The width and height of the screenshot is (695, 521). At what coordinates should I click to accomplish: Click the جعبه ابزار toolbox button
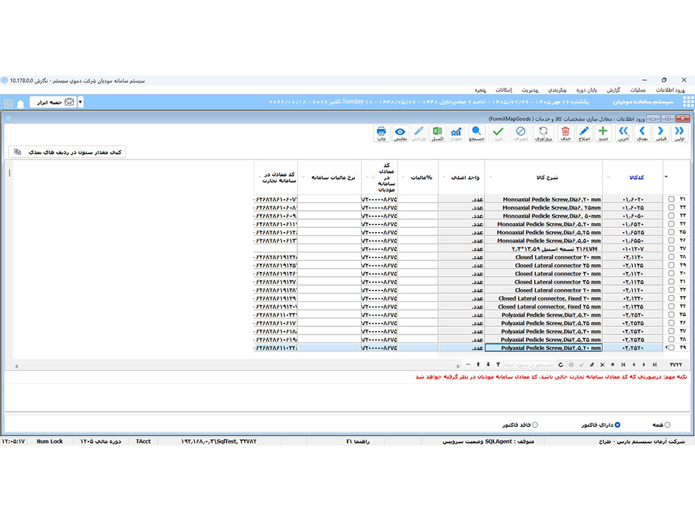point(53,102)
